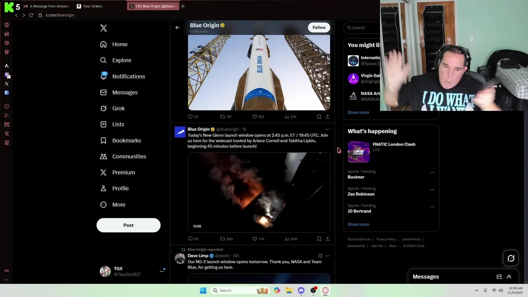Open more options for Zac Robinson trend
528x297 pixels.
point(432,190)
